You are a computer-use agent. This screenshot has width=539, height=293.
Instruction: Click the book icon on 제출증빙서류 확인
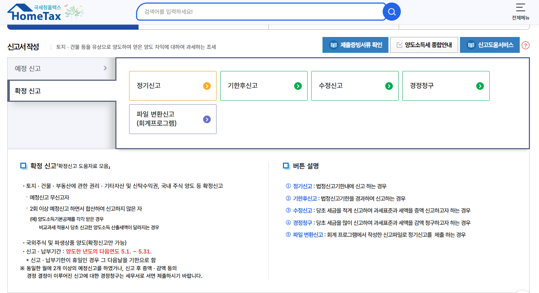[334, 45]
